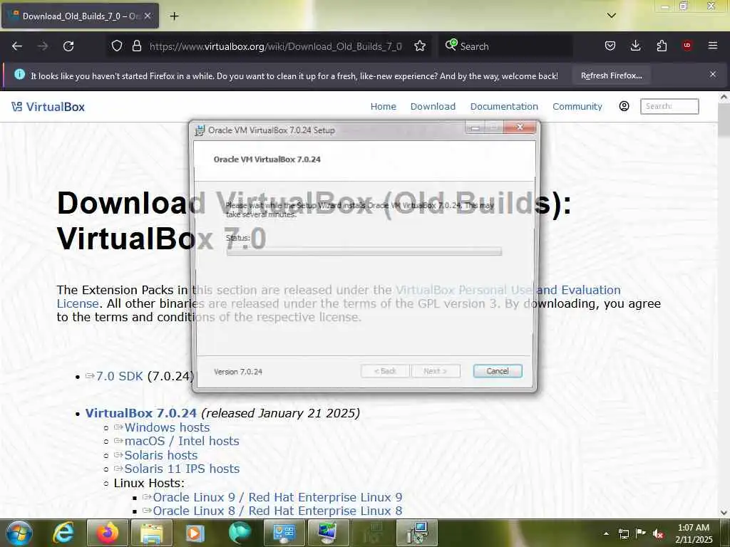Open the shield tracking protection icon
This screenshot has width=730, height=547.
pyautogui.click(x=117, y=46)
